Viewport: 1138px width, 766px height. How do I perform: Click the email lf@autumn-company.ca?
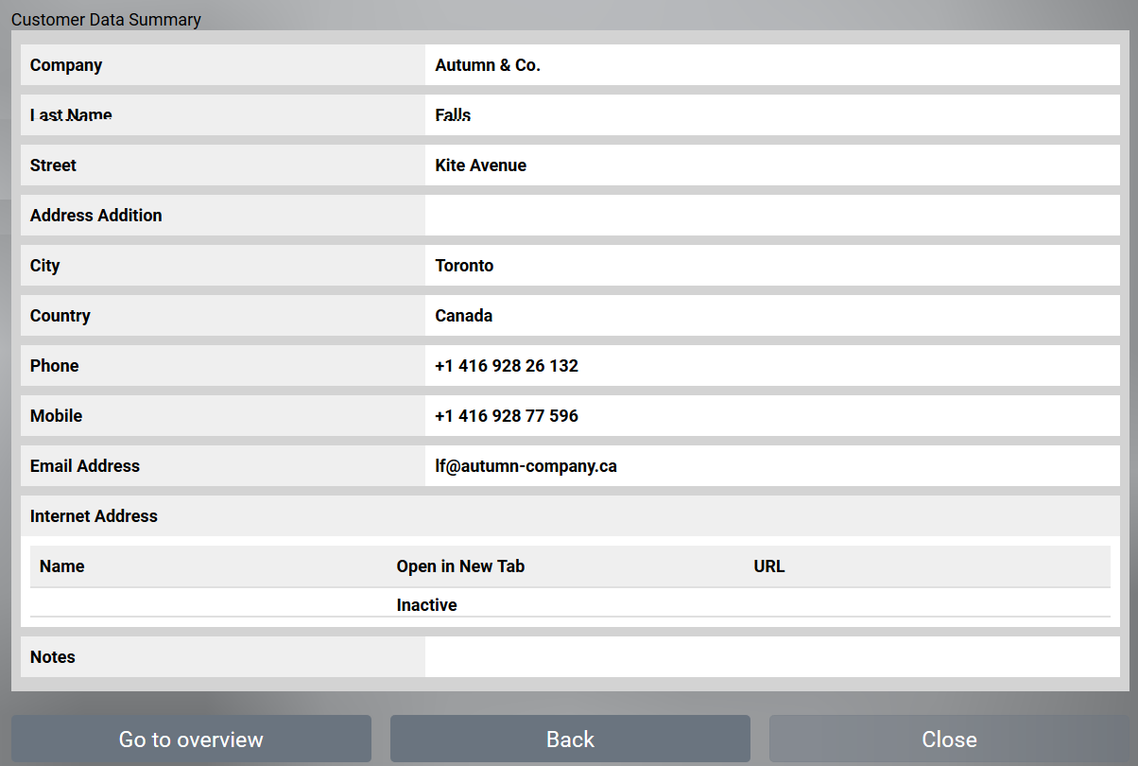click(x=526, y=466)
